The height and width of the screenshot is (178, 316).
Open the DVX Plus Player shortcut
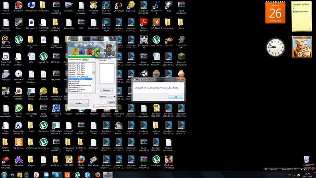pos(106,25)
